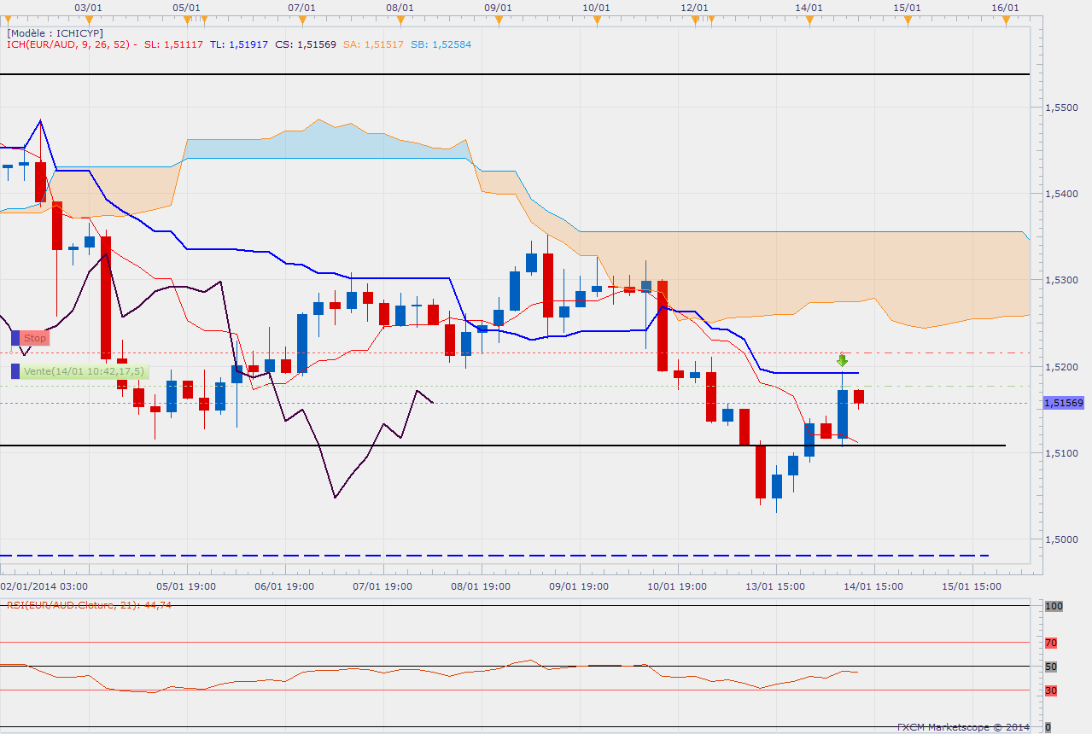Click the blue handle beside the Vente label

[x=15, y=371]
